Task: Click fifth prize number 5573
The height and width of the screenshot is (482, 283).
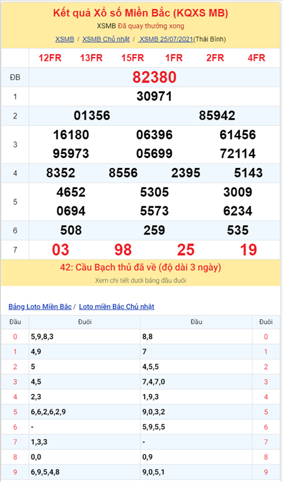Action: (x=154, y=211)
